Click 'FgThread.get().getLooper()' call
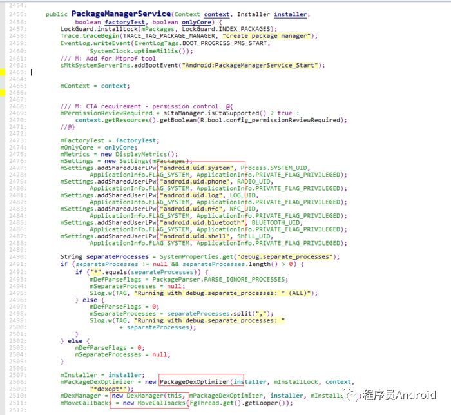The image size is (451, 415). (239, 403)
